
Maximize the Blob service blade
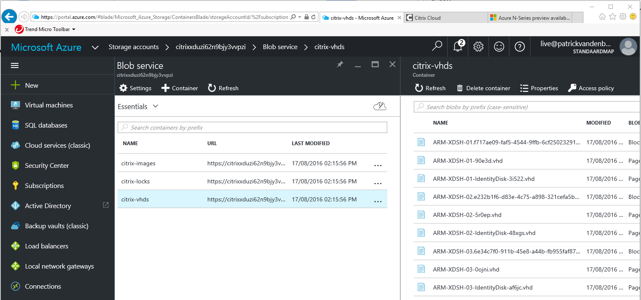375,64
